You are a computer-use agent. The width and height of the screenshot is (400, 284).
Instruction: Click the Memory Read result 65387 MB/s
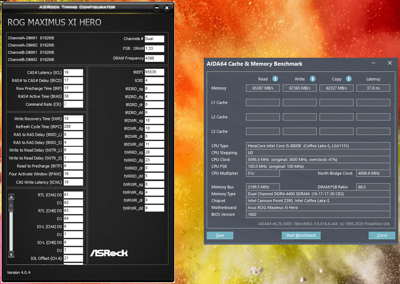[263, 88]
